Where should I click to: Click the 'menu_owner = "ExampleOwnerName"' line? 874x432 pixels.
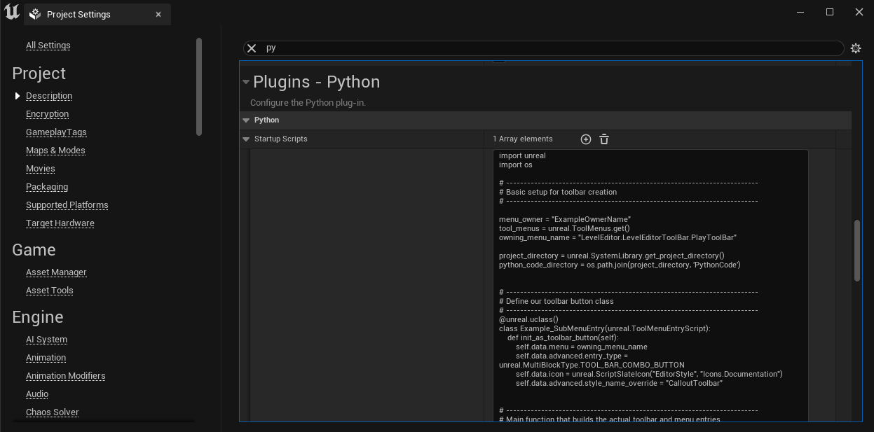tap(565, 220)
